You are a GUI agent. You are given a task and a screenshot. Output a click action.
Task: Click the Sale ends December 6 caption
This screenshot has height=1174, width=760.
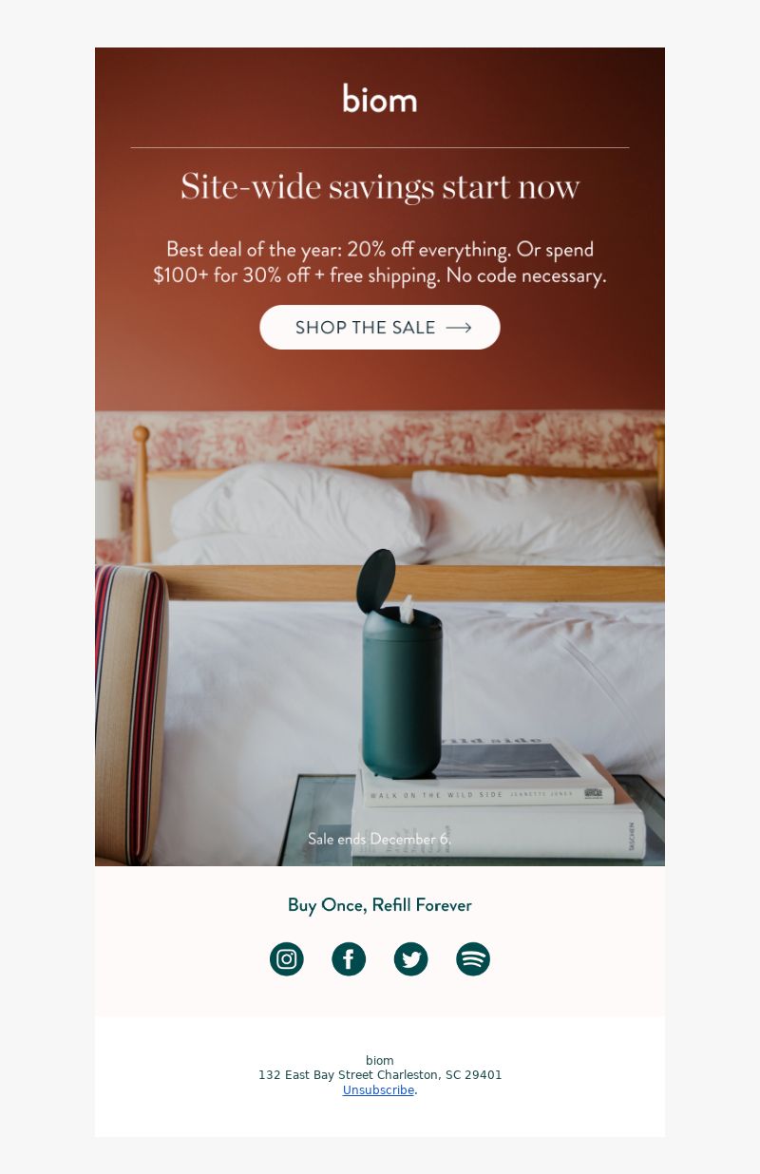(x=379, y=839)
